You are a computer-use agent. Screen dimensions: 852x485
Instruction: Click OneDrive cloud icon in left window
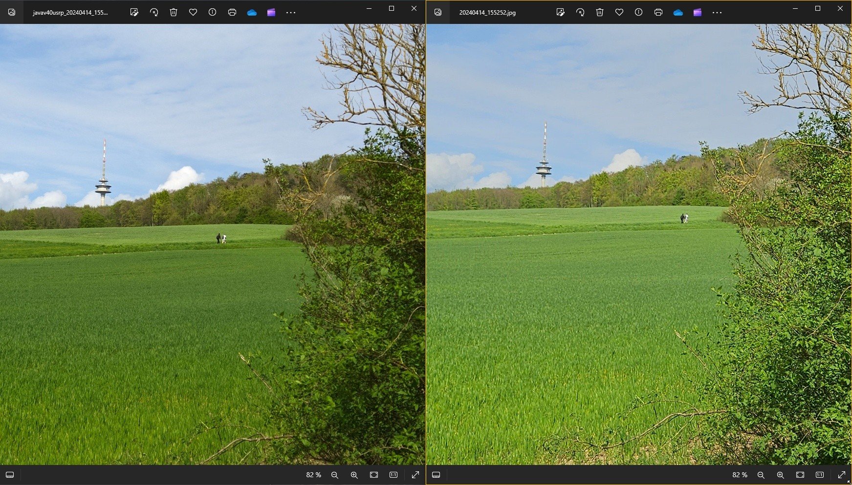coord(252,12)
